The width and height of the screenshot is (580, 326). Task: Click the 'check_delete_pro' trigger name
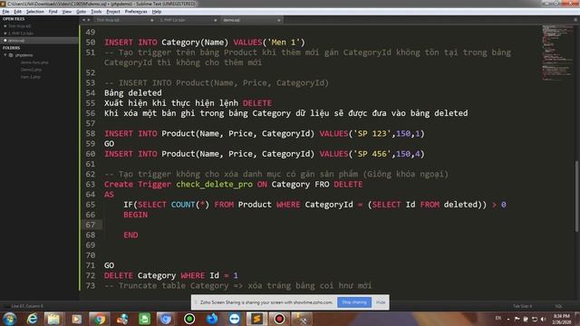coord(214,184)
